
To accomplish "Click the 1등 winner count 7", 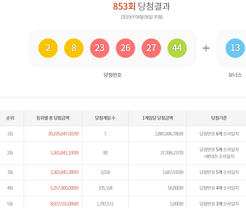I will [x=105, y=134].
